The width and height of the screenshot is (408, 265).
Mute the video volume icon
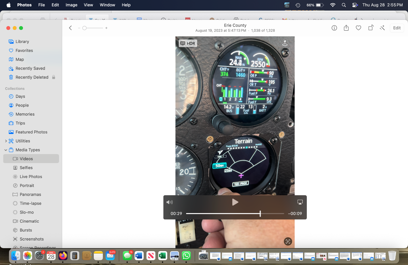169,202
